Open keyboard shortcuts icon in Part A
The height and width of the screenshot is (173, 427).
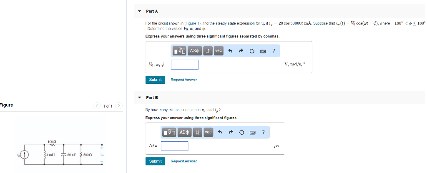[x=263, y=51]
